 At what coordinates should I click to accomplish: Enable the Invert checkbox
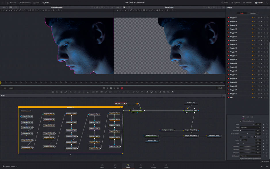(241, 137)
